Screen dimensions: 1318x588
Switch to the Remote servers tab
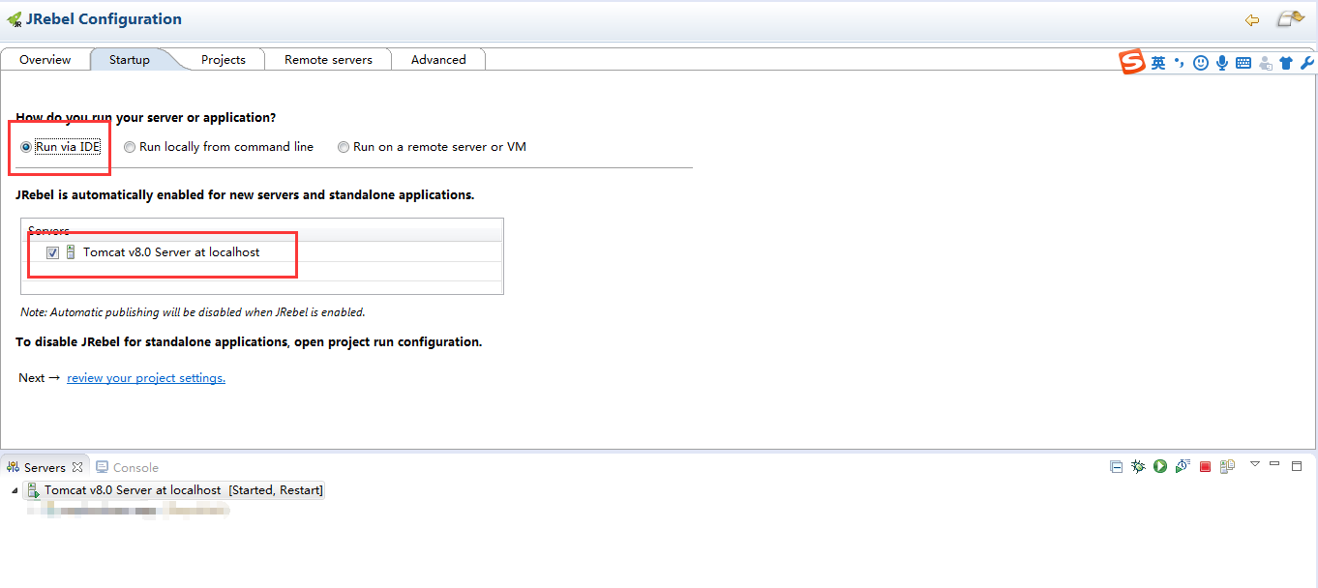[x=328, y=60]
